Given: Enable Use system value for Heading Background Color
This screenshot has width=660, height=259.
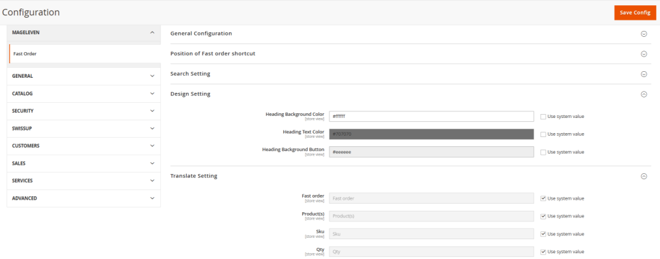Looking at the screenshot, I should [543, 117].
